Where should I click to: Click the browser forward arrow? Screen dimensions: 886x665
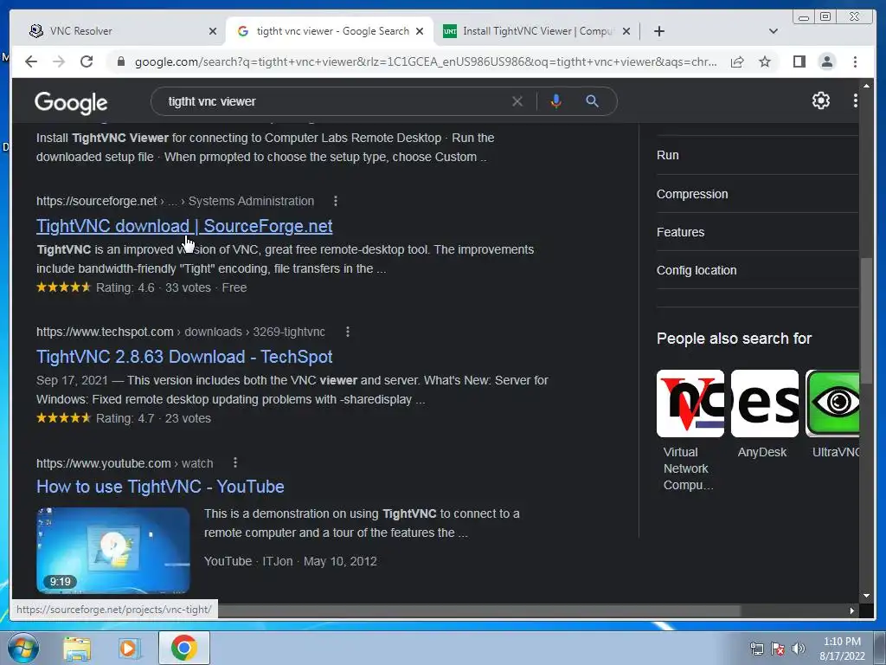tap(59, 61)
